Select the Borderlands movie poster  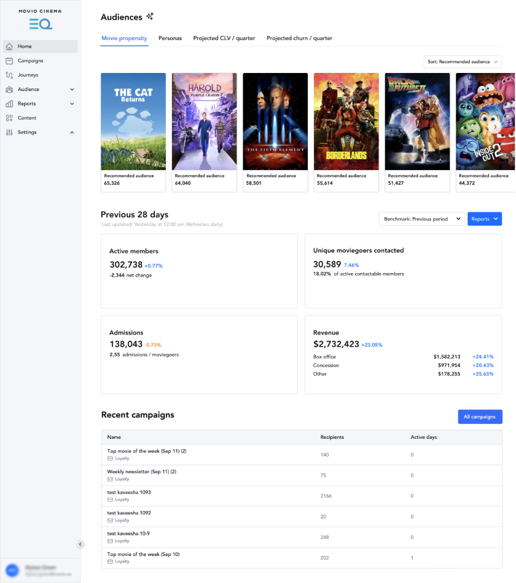coord(346,122)
